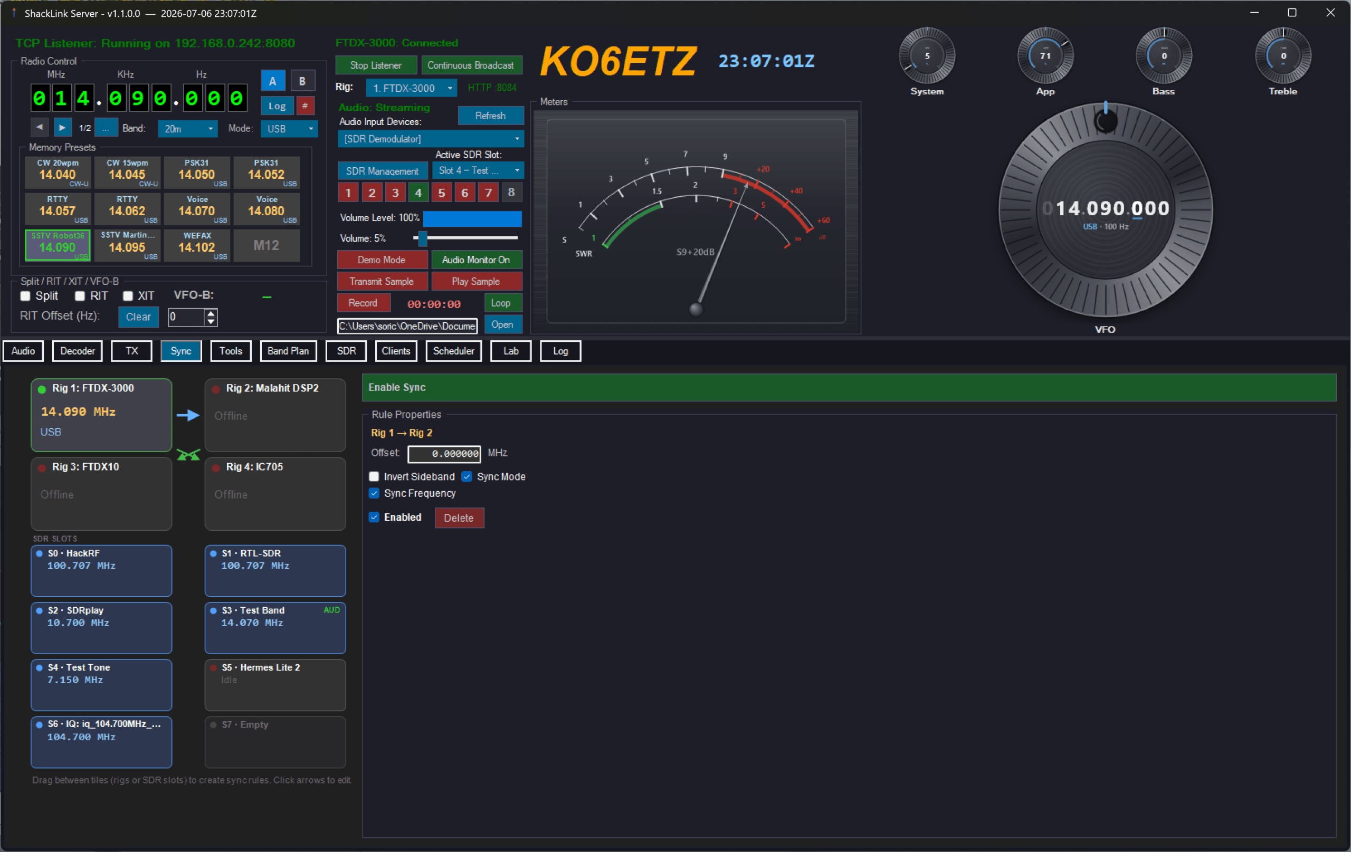Toggle the XIT checkbox
This screenshot has width=1351, height=852.
coord(128,295)
